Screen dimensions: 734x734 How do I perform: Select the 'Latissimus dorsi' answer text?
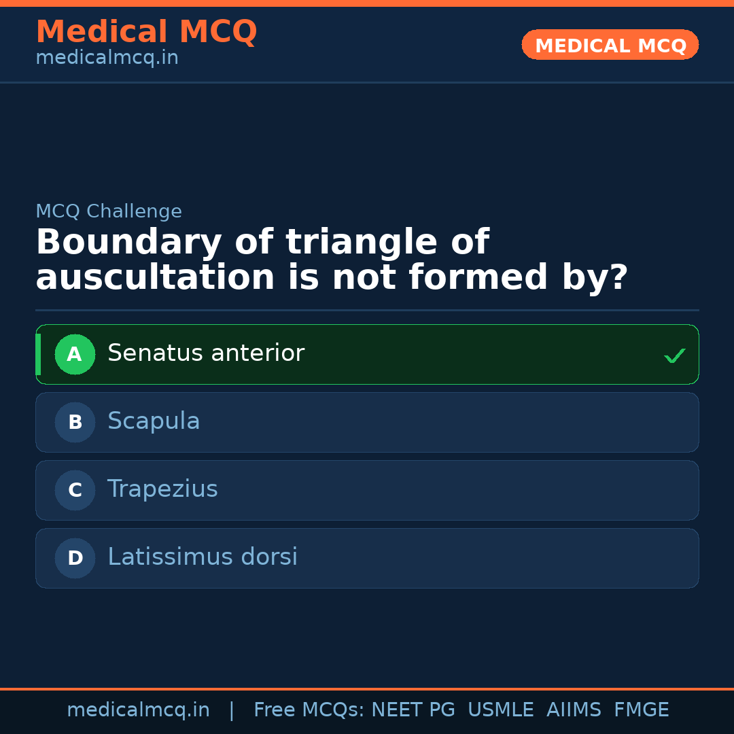[202, 557]
